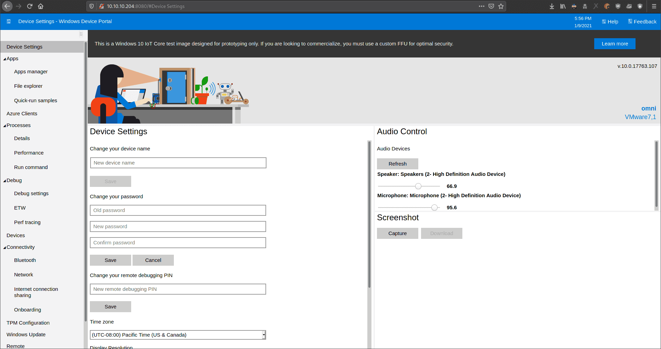The width and height of the screenshot is (661, 349).
Task: Collapse the Processes tree section
Action: [5, 126]
